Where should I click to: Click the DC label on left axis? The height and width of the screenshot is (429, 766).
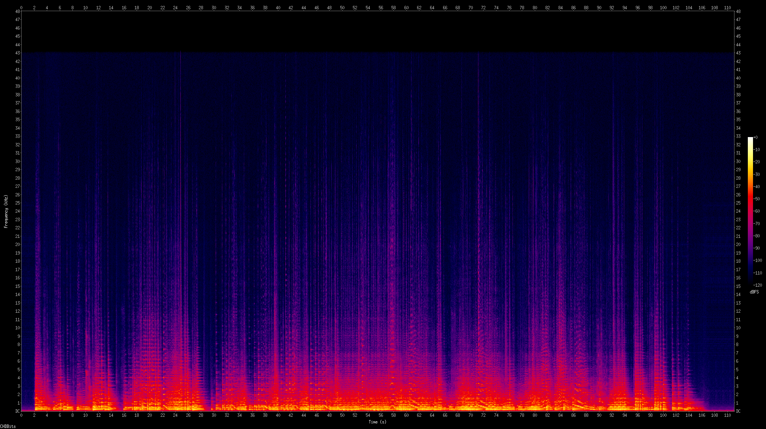point(17,411)
